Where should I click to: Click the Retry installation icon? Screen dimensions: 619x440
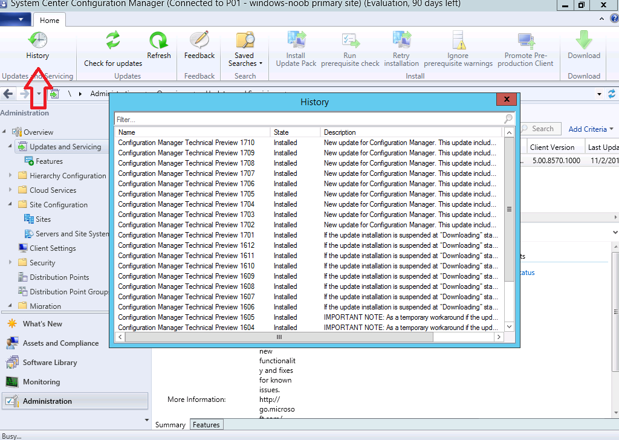tap(401, 40)
